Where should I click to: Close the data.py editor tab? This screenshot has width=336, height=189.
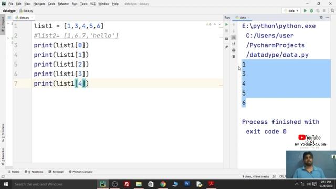pos(32,18)
